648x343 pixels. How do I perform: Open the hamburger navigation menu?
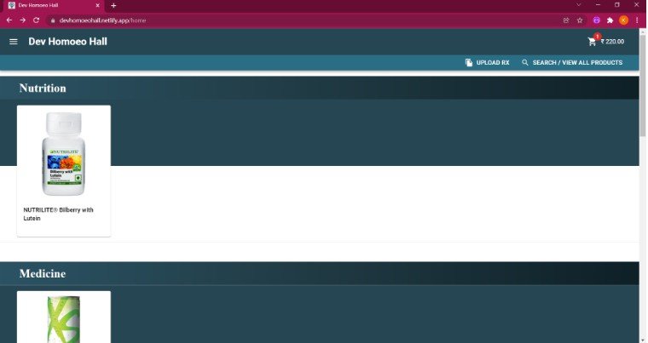14,42
